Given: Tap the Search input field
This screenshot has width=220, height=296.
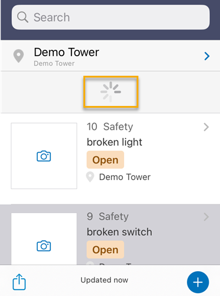Looking at the screenshot, I should (x=111, y=17).
